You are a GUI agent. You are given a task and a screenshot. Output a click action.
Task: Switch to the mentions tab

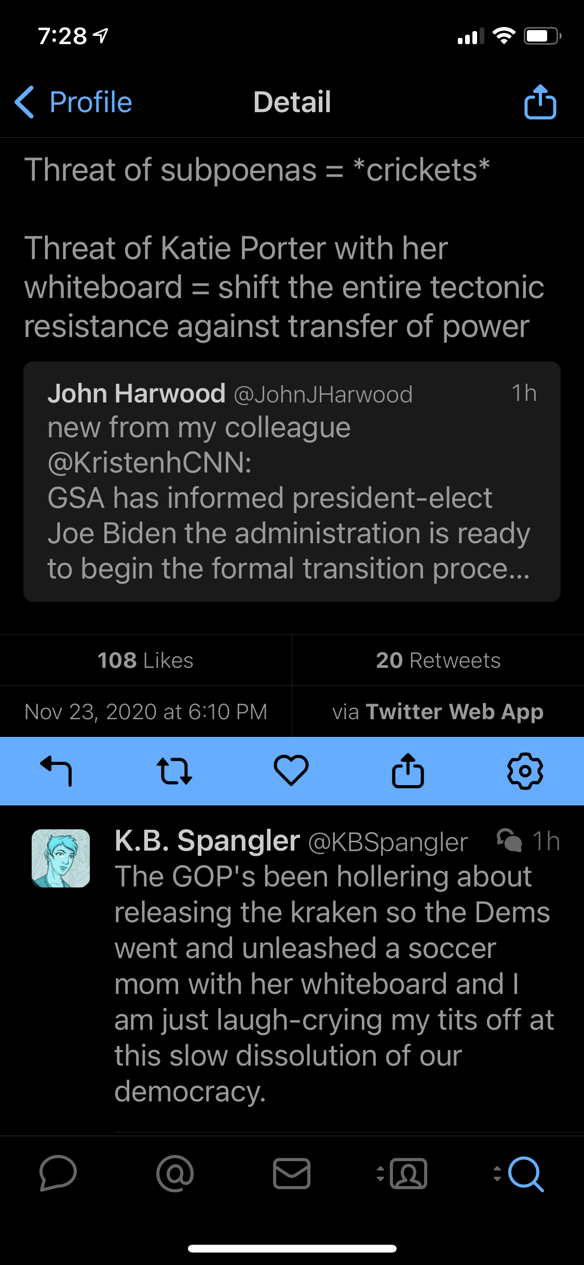(x=175, y=1173)
